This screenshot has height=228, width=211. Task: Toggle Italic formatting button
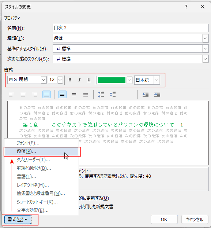[79, 80]
